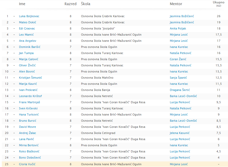Viewport: 228px width, 167px height.
Task: Click Kristijan Šimunić link
Action: pyautogui.click(x=31, y=78)
